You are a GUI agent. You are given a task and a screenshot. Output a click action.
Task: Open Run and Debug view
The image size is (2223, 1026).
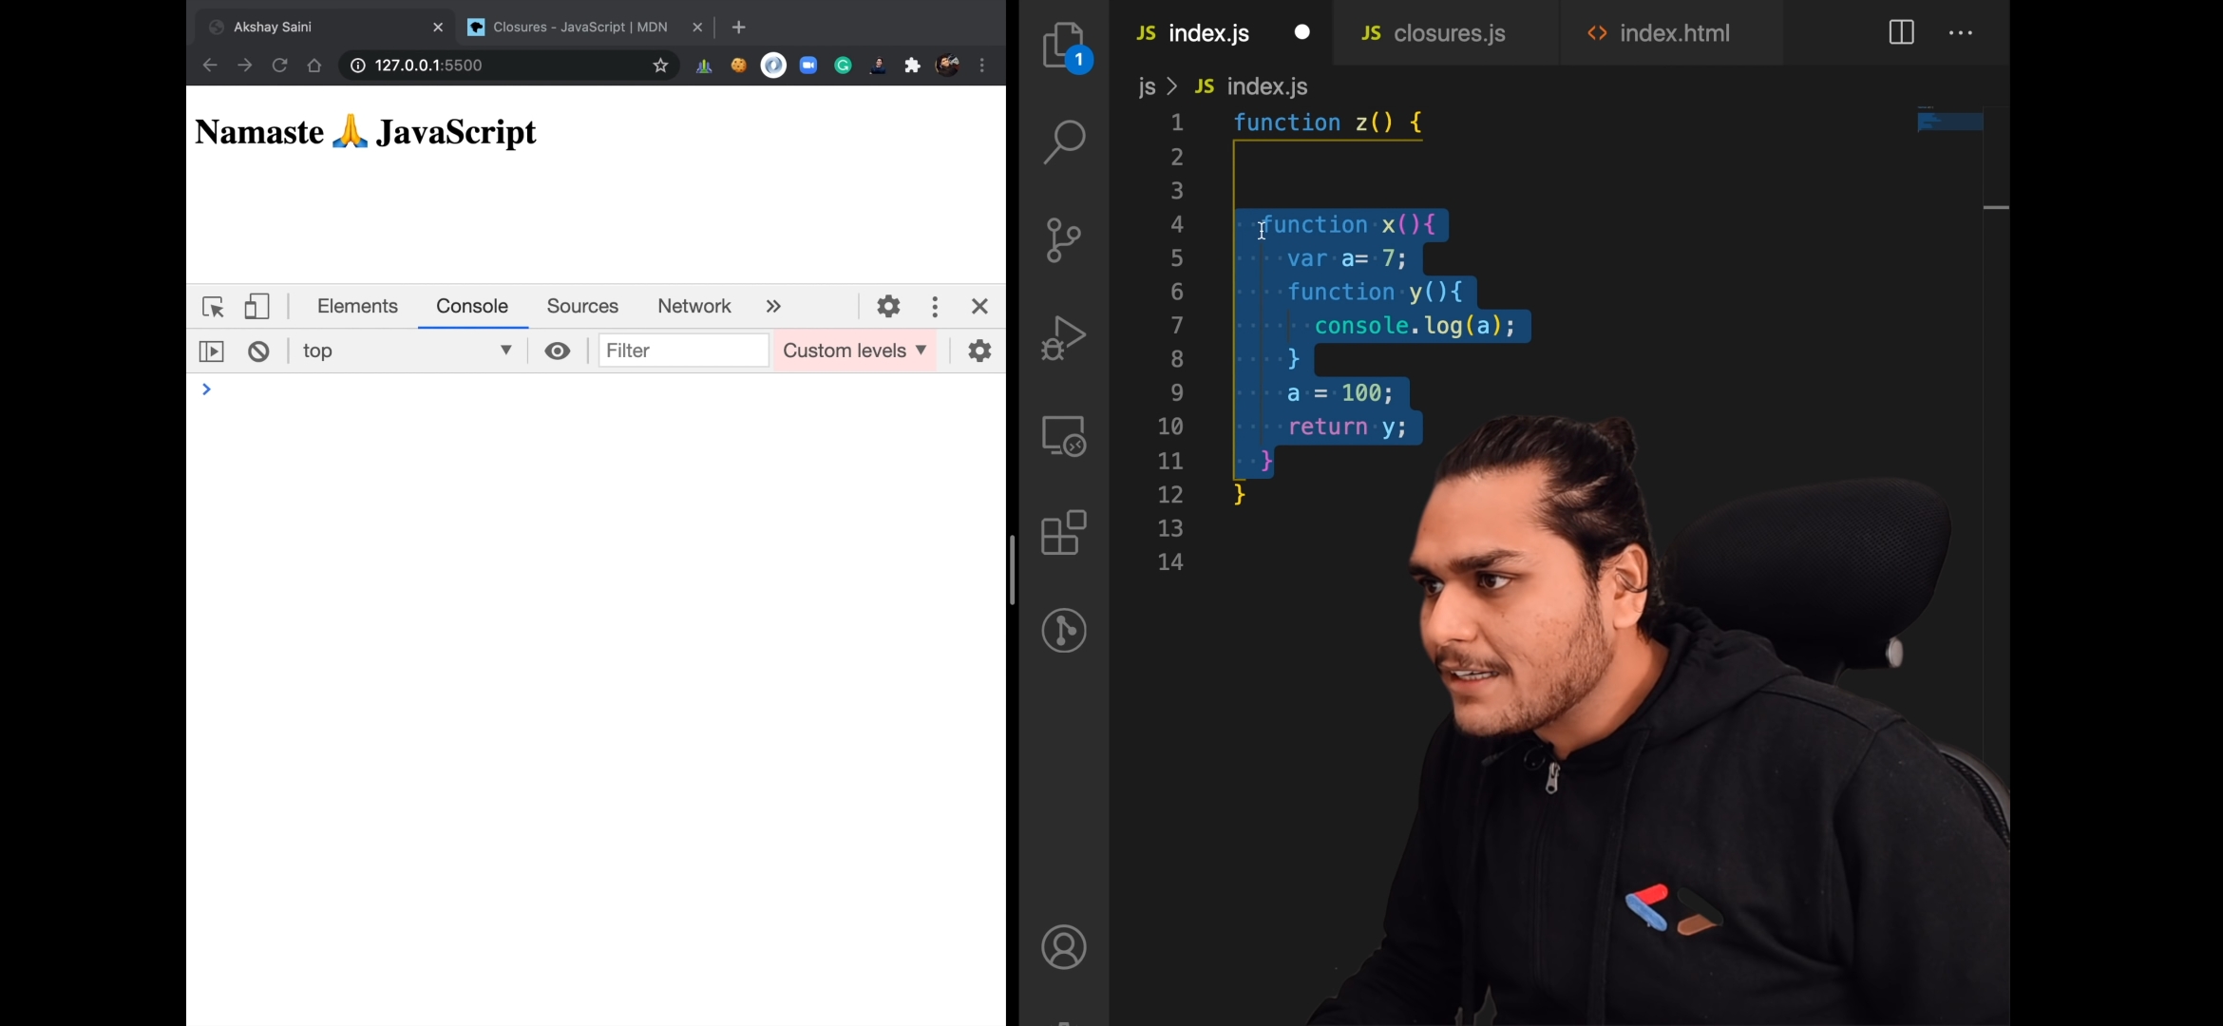pyautogui.click(x=1064, y=338)
